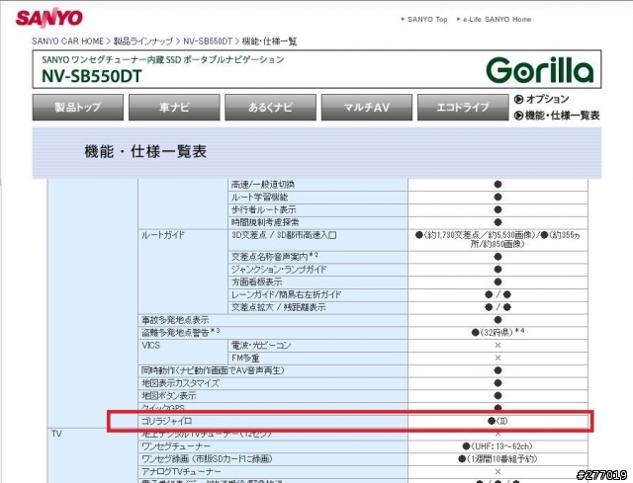Click the 地図表示カスタマイズ row label
633x483 pixels.
[180, 383]
